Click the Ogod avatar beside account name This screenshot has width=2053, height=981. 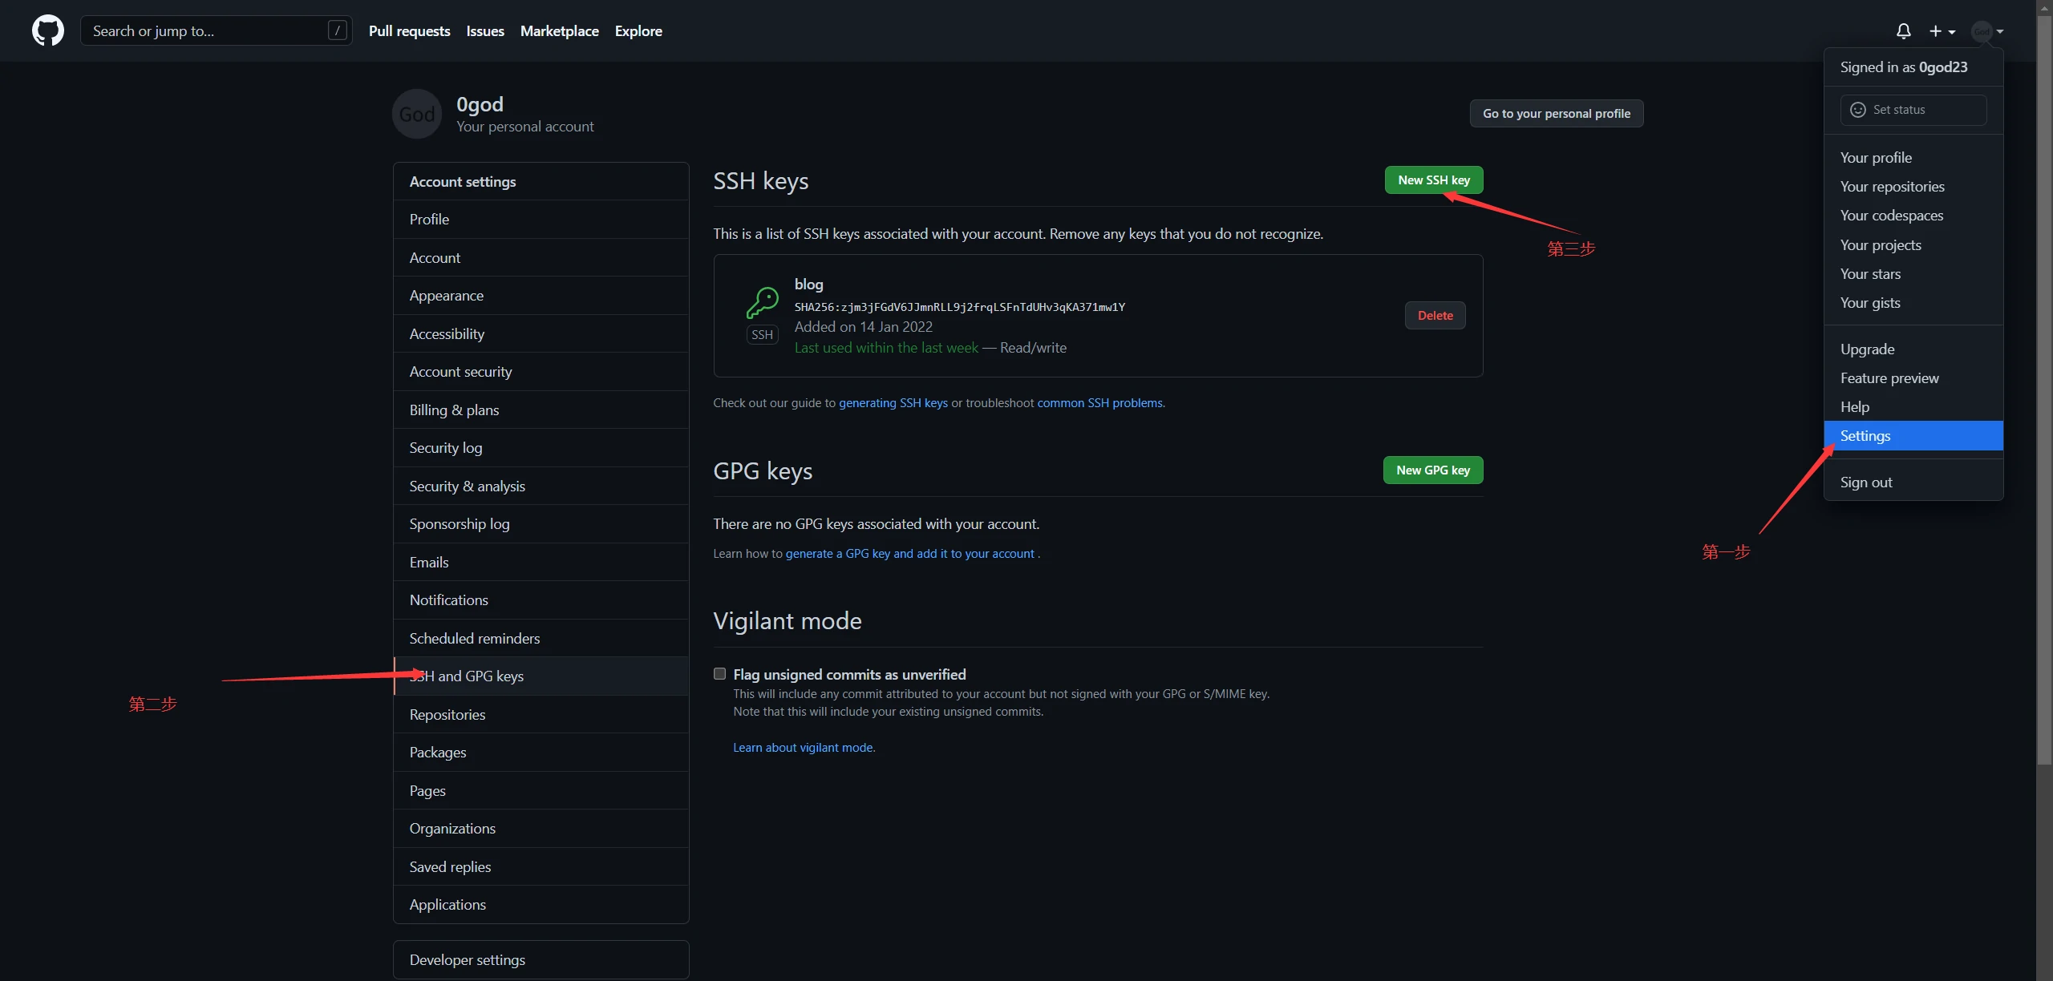click(x=416, y=114)
